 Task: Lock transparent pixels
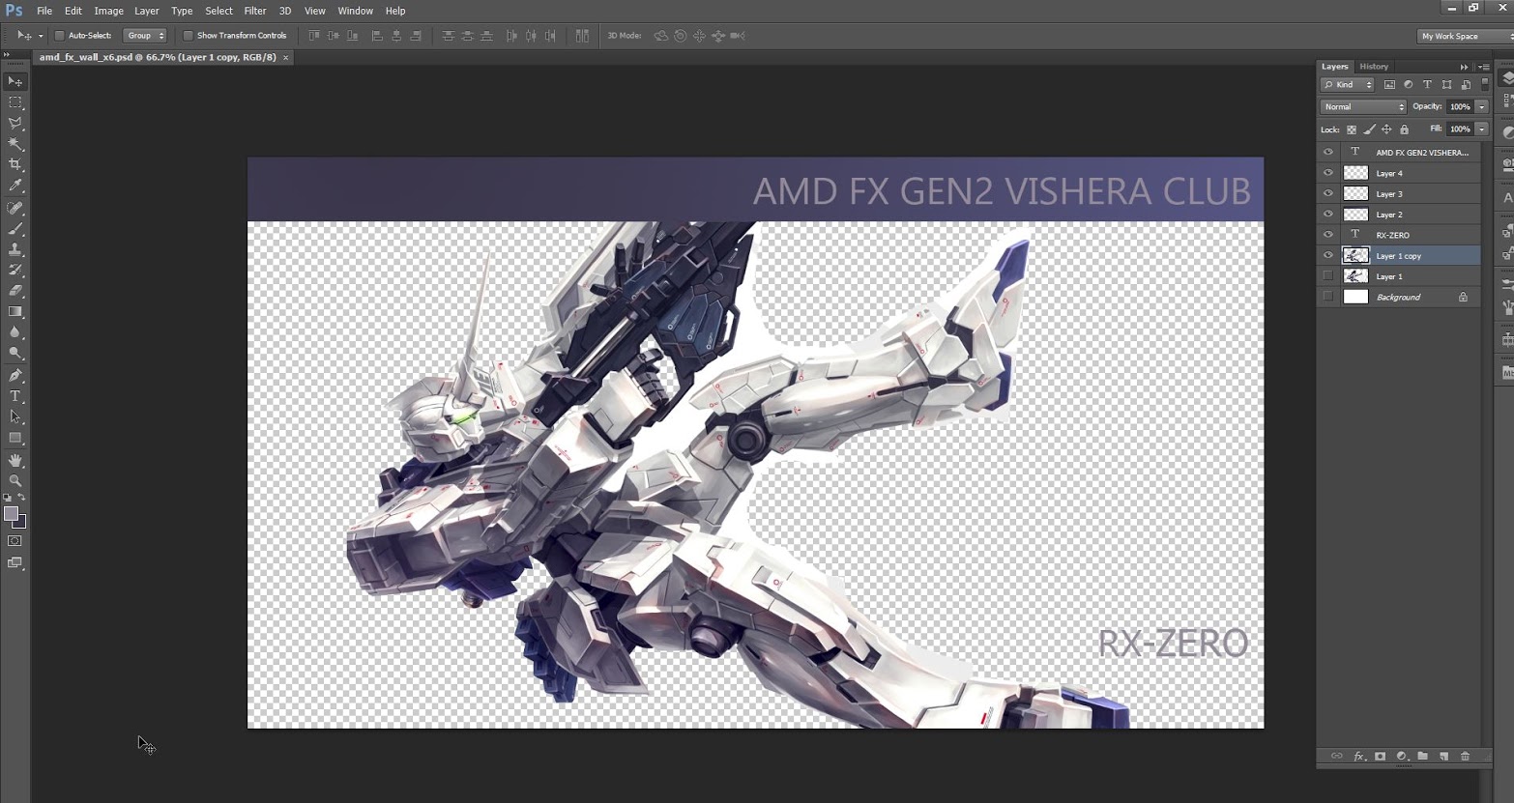[x=1352, y=129]
